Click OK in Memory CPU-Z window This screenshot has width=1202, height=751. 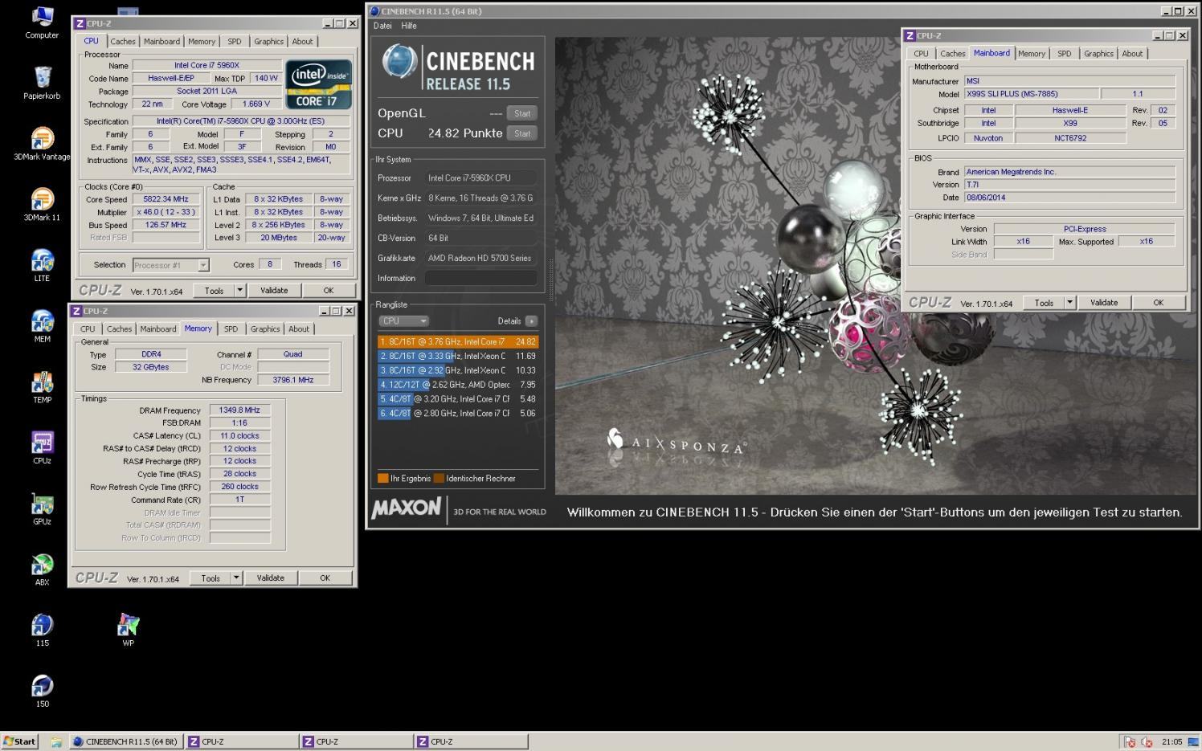[x=325, y=578]
